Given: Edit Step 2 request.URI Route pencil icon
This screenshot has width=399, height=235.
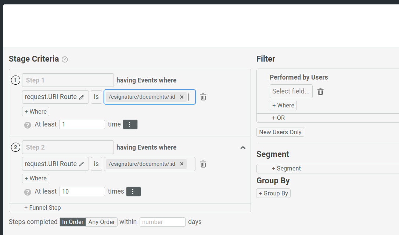Looking at the screenshot, I should click(82, 164).
